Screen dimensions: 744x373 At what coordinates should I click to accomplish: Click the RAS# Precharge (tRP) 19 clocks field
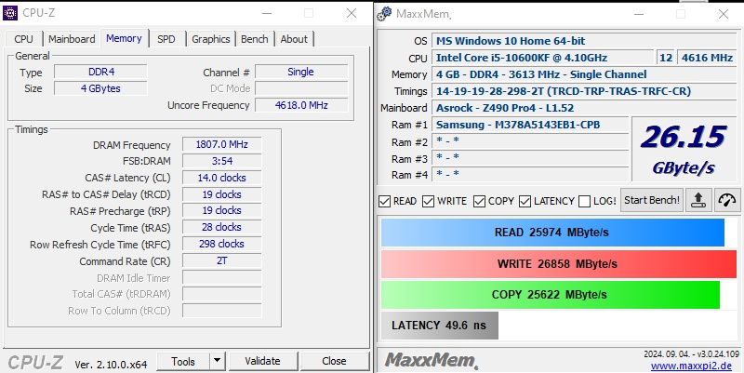[x=221, y=211]
